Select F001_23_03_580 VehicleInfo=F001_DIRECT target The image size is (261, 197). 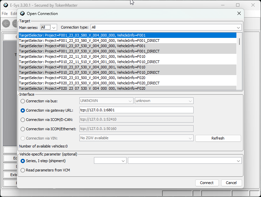coord(128,41)
